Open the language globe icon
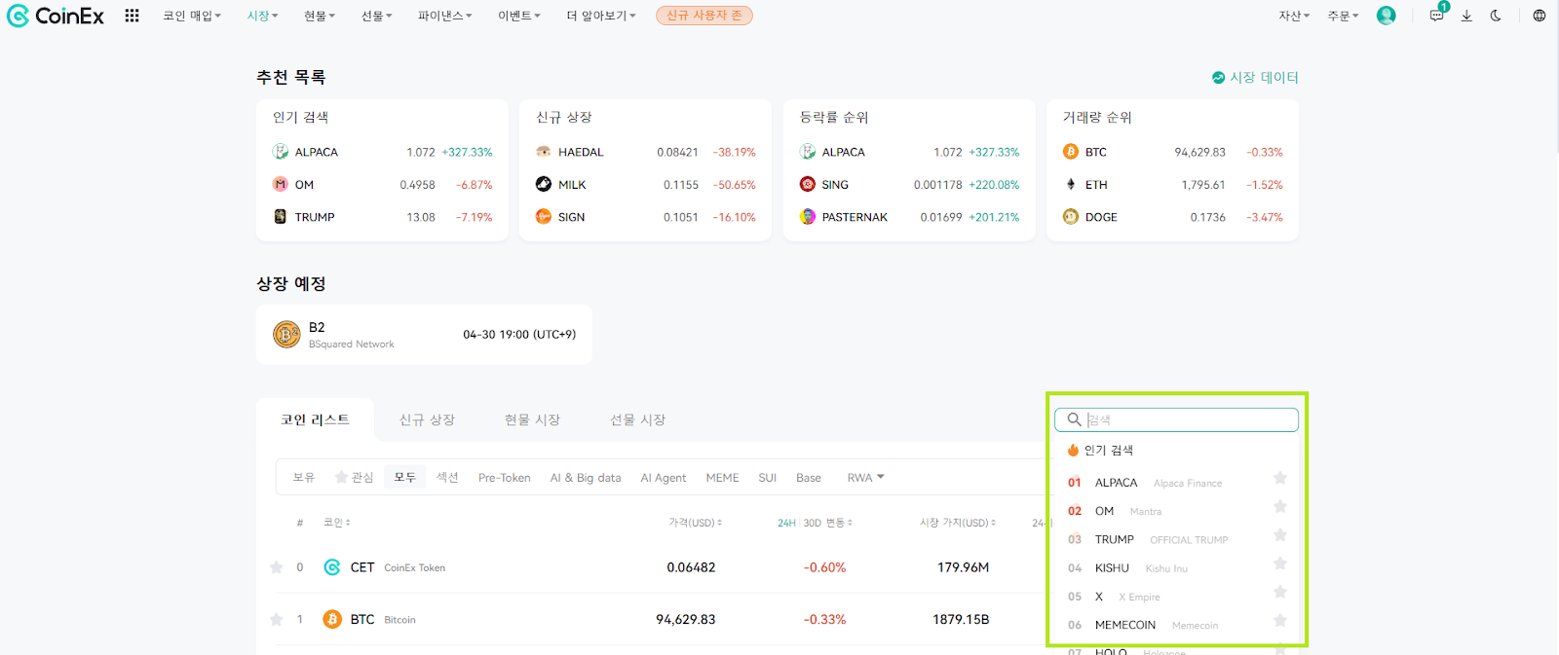 (1540, 16)
